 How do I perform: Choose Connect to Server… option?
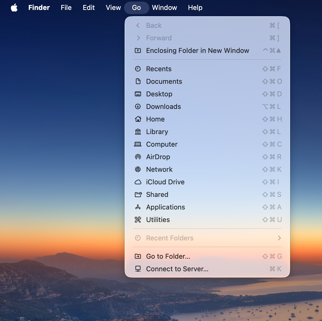[177, 269]
